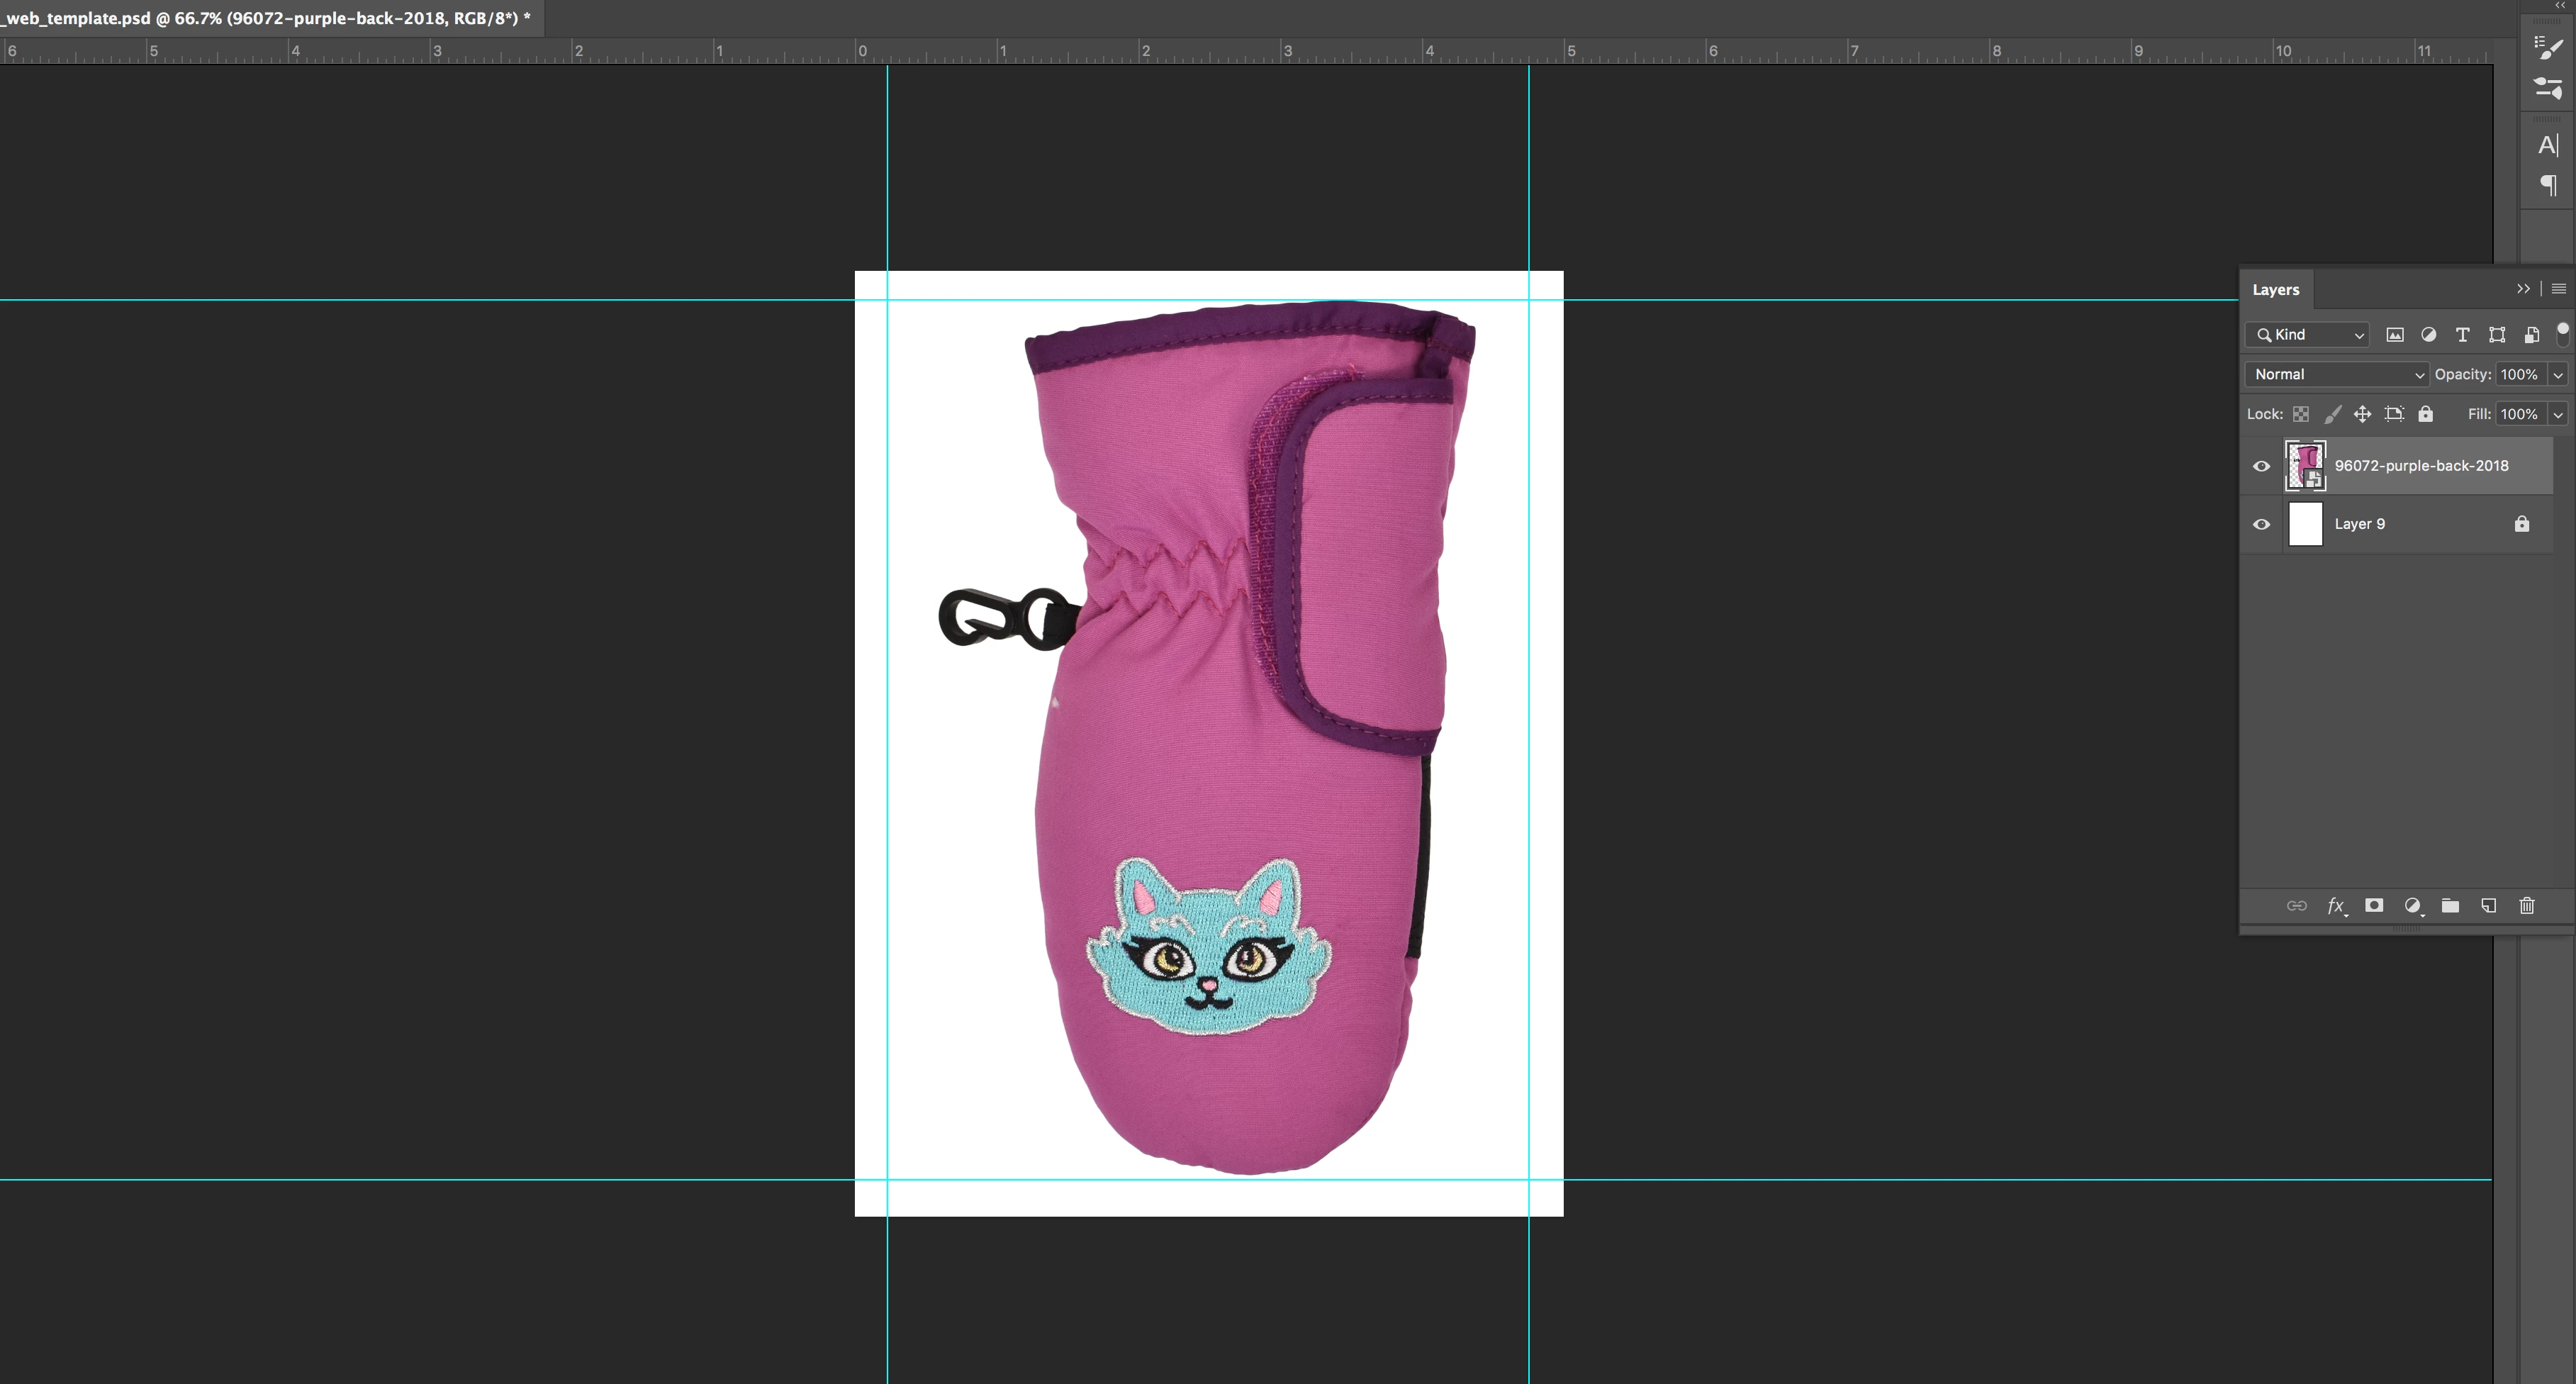Open the Character panel icon
The height and width of the screenshot is (1384, 2576).
[2547, 146]
